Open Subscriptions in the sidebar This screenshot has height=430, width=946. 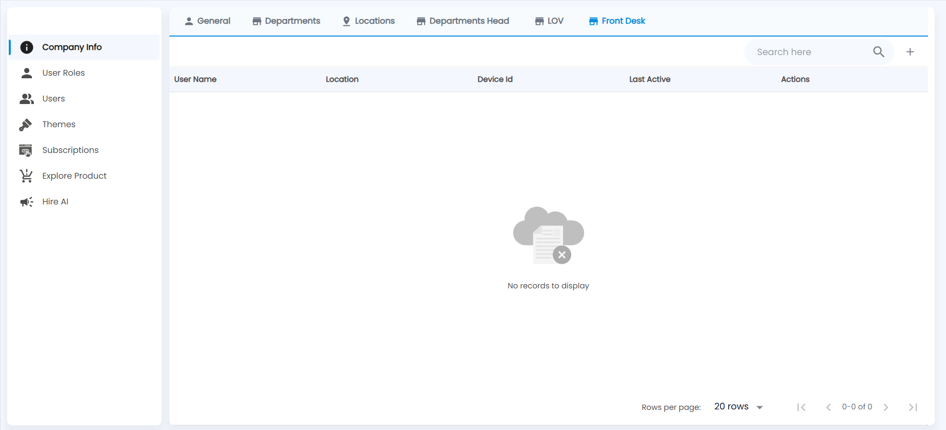(84, 150)
